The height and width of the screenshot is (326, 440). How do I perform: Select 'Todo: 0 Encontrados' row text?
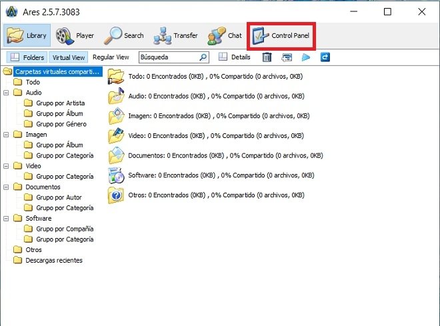215,76
